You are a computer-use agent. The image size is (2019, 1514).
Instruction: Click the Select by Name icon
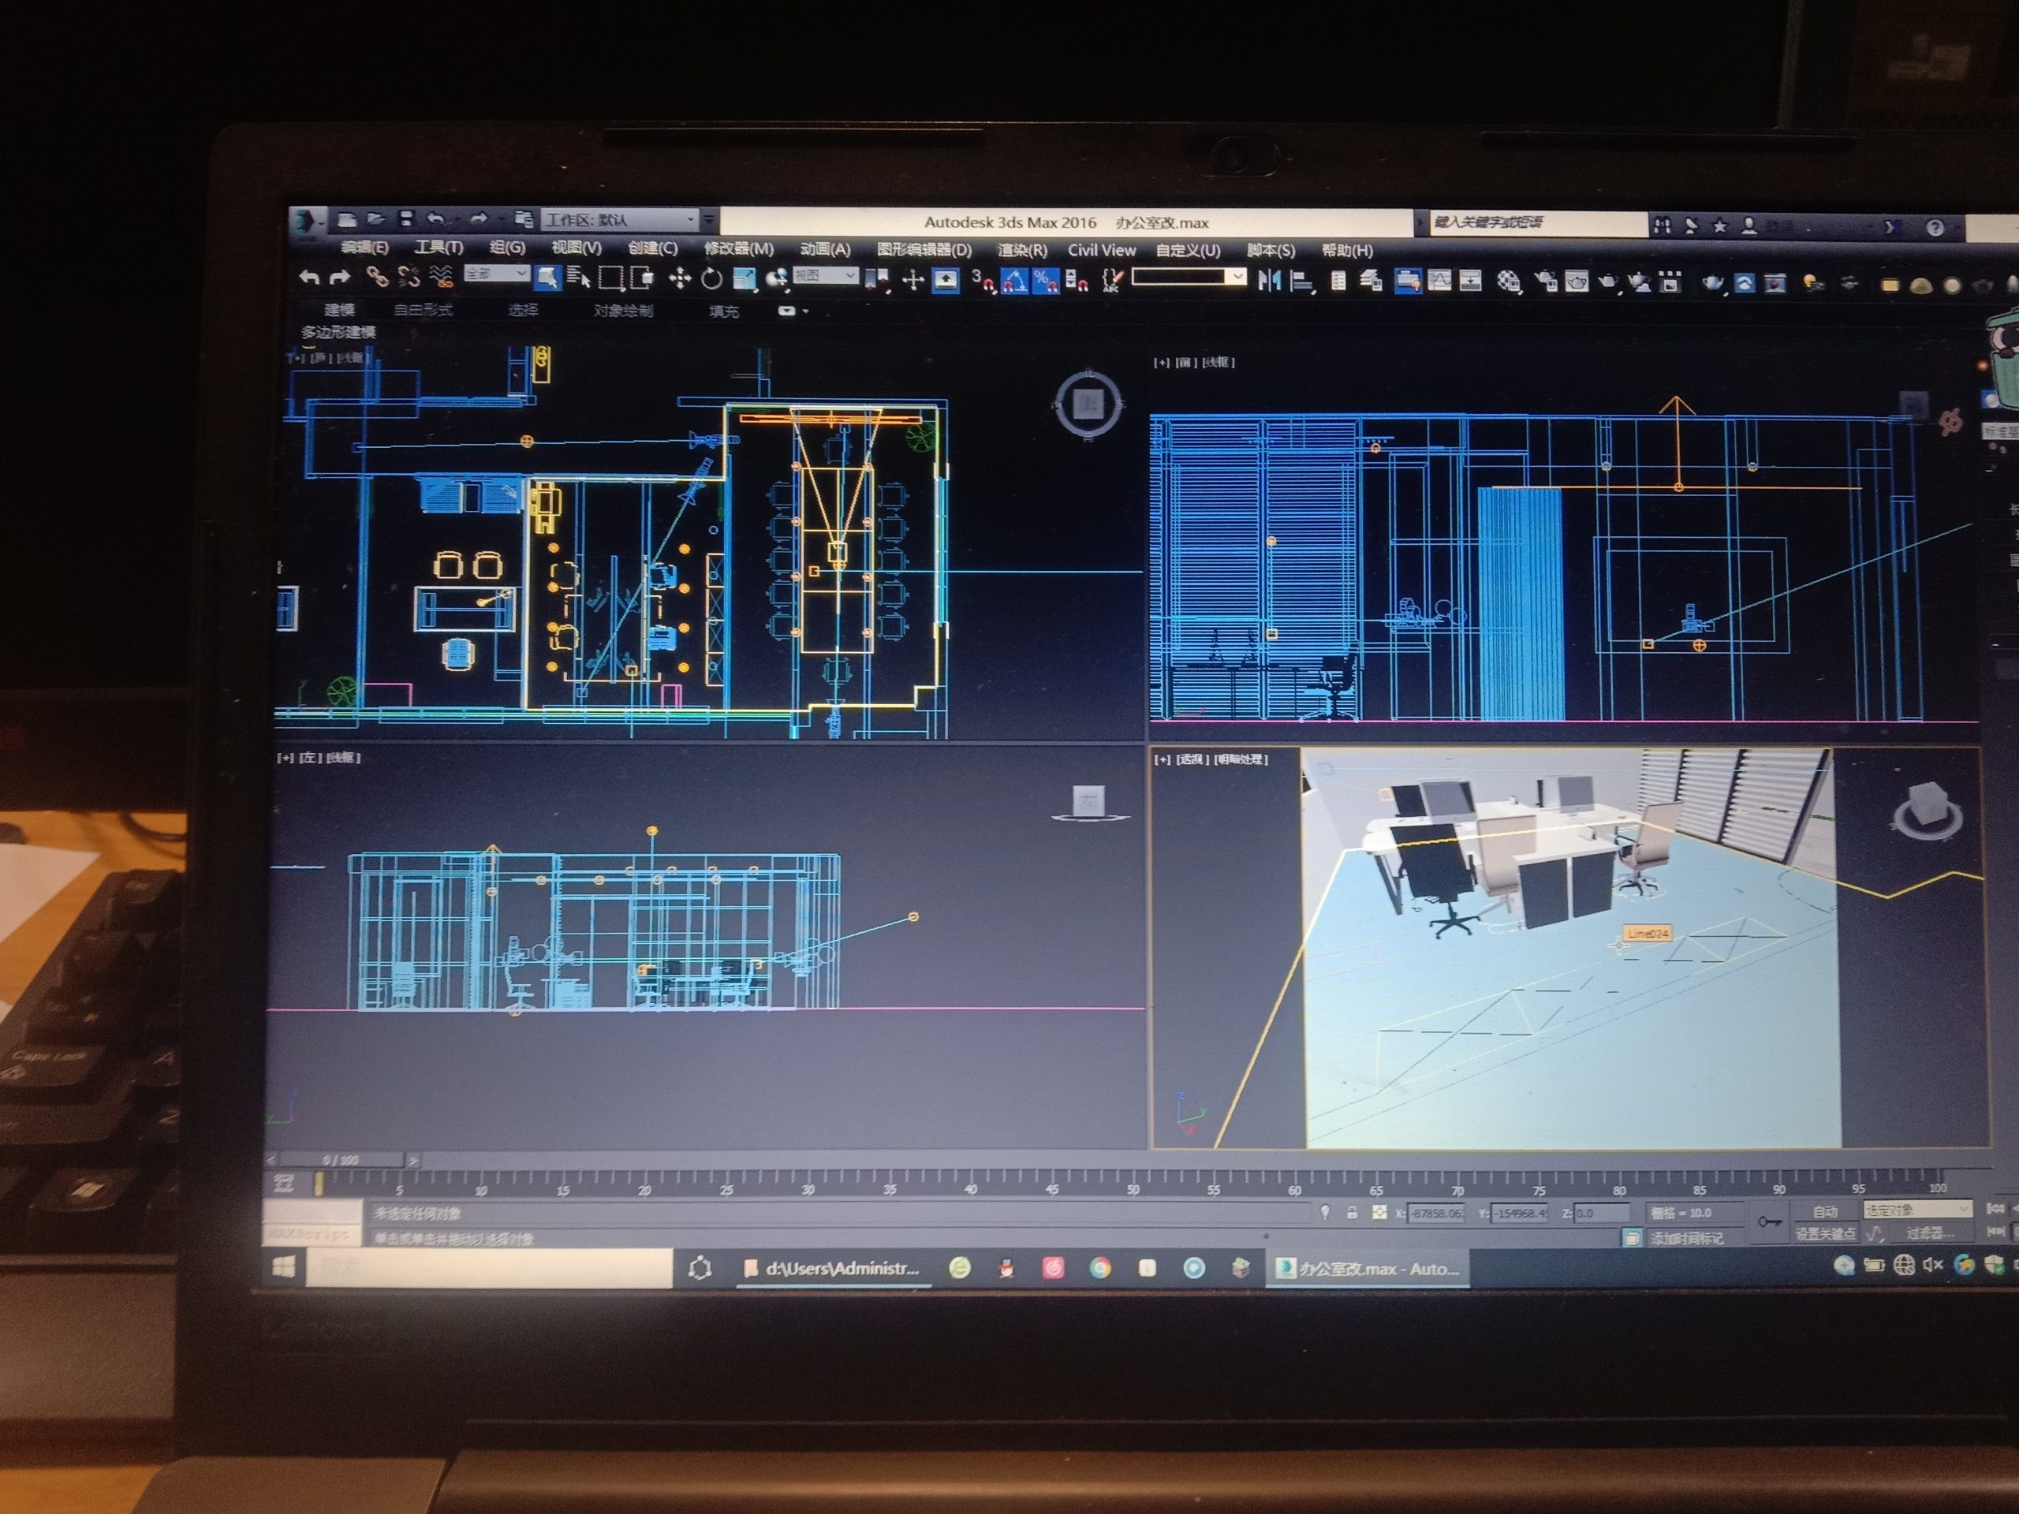[x=578, y=278]
